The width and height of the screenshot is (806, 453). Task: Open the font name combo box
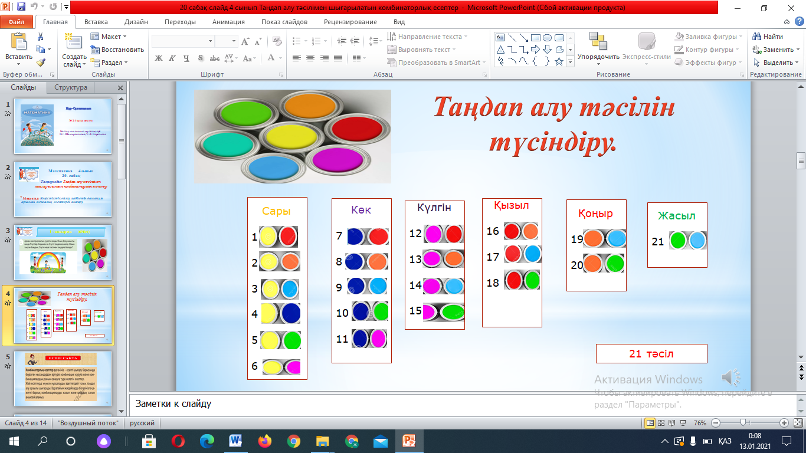point(183,41)
